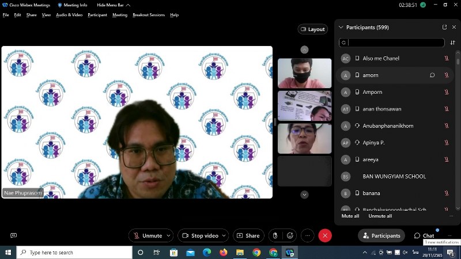This screenshot has height=259, width=461.
Task: Toggle mute for Anubanphananikhom
Action: tap(446, 125)
